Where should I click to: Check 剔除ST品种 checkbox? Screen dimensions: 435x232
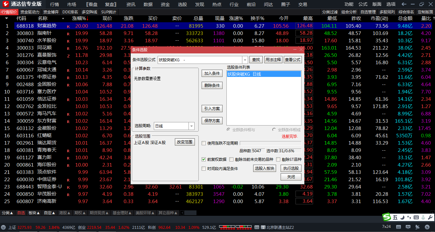point(278,160)
